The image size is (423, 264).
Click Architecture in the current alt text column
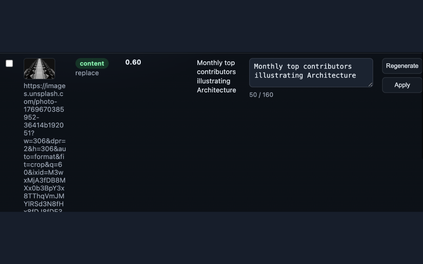pyautogui.click(x=216, y=90)
